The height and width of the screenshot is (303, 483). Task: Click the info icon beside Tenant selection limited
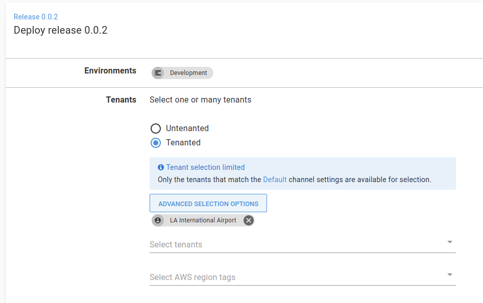(161, 167)
